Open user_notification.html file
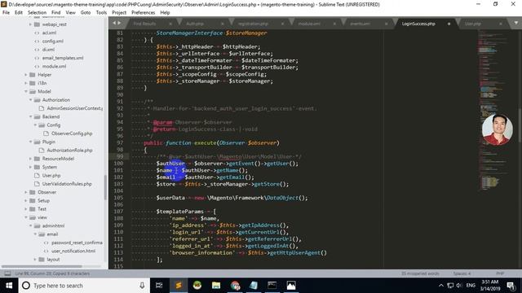The height and width of the screenshot is (293, 522). 73,251
